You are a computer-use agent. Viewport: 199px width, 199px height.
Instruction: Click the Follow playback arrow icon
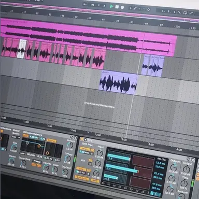84,4
